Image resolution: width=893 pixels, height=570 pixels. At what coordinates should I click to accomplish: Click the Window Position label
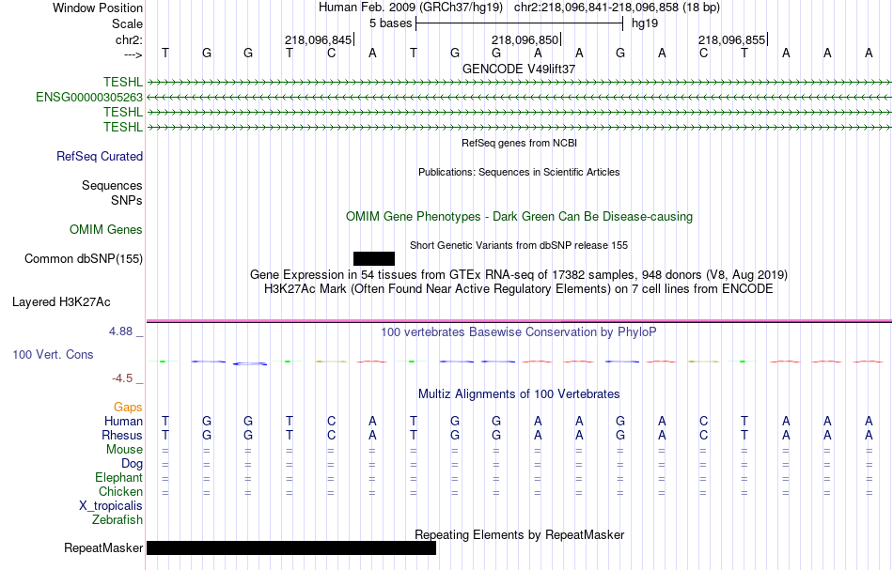pyautogui.click(x=98, y=8)
